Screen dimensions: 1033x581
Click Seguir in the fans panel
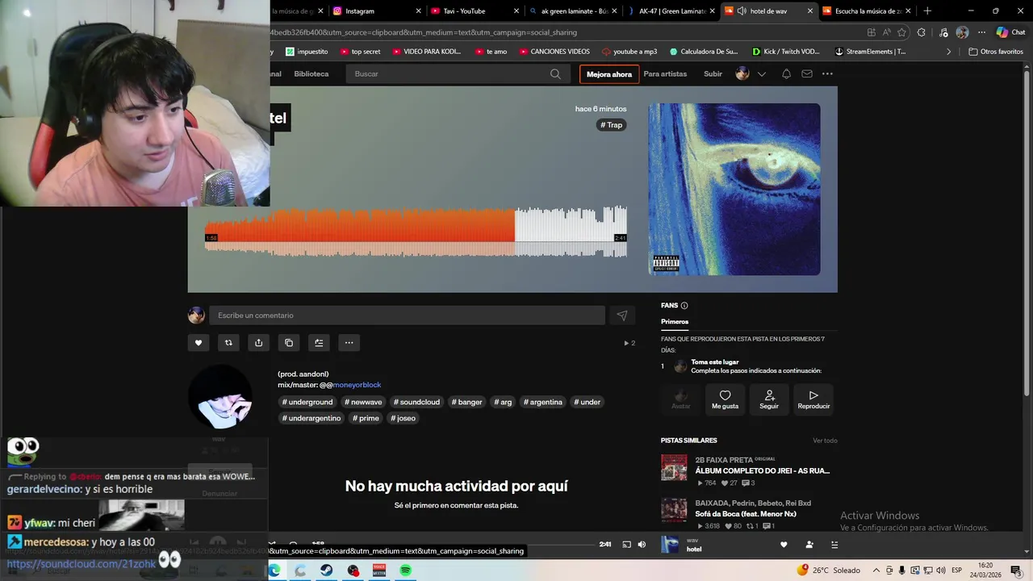(x=769, y=399)
